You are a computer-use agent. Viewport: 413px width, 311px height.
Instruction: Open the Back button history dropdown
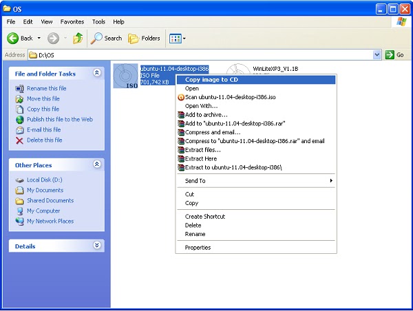[x=39, y=39]
